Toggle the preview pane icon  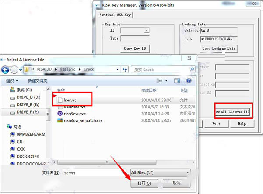click(177, 81)
